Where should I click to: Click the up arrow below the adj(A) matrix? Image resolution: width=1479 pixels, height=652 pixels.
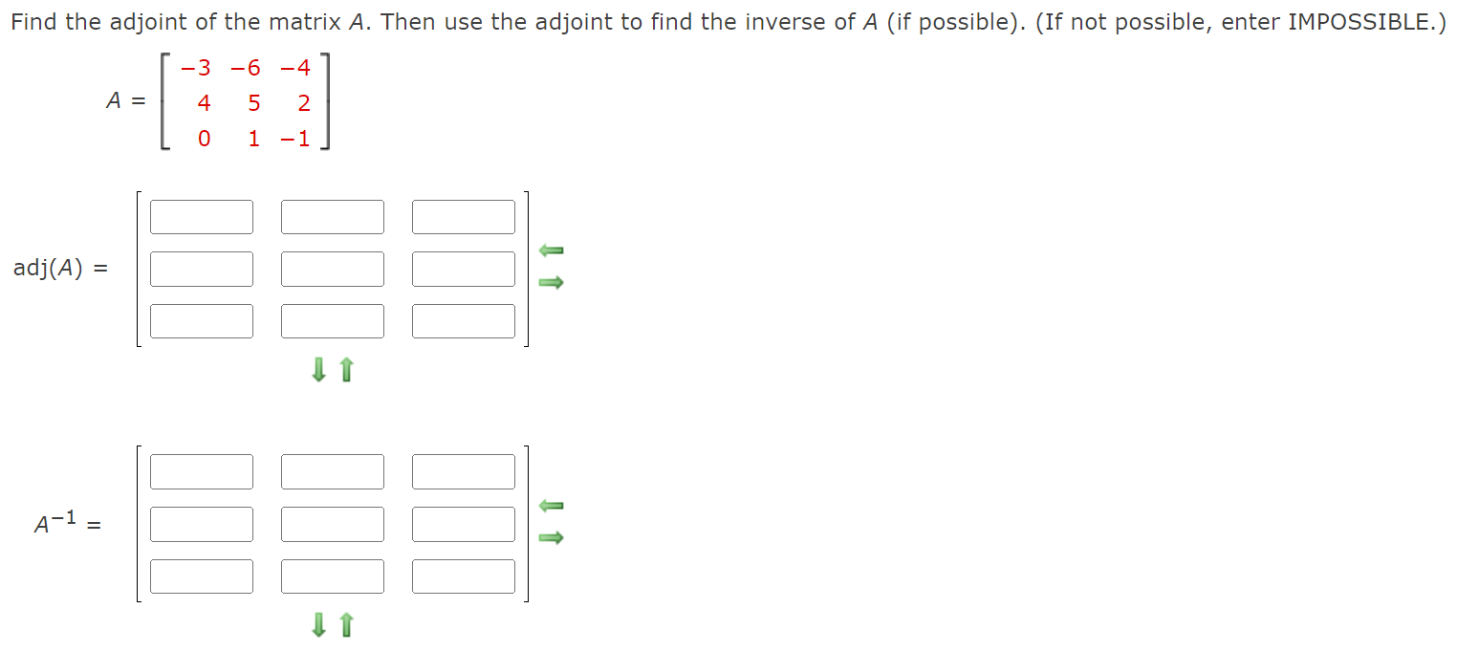[x=344, y=369]
